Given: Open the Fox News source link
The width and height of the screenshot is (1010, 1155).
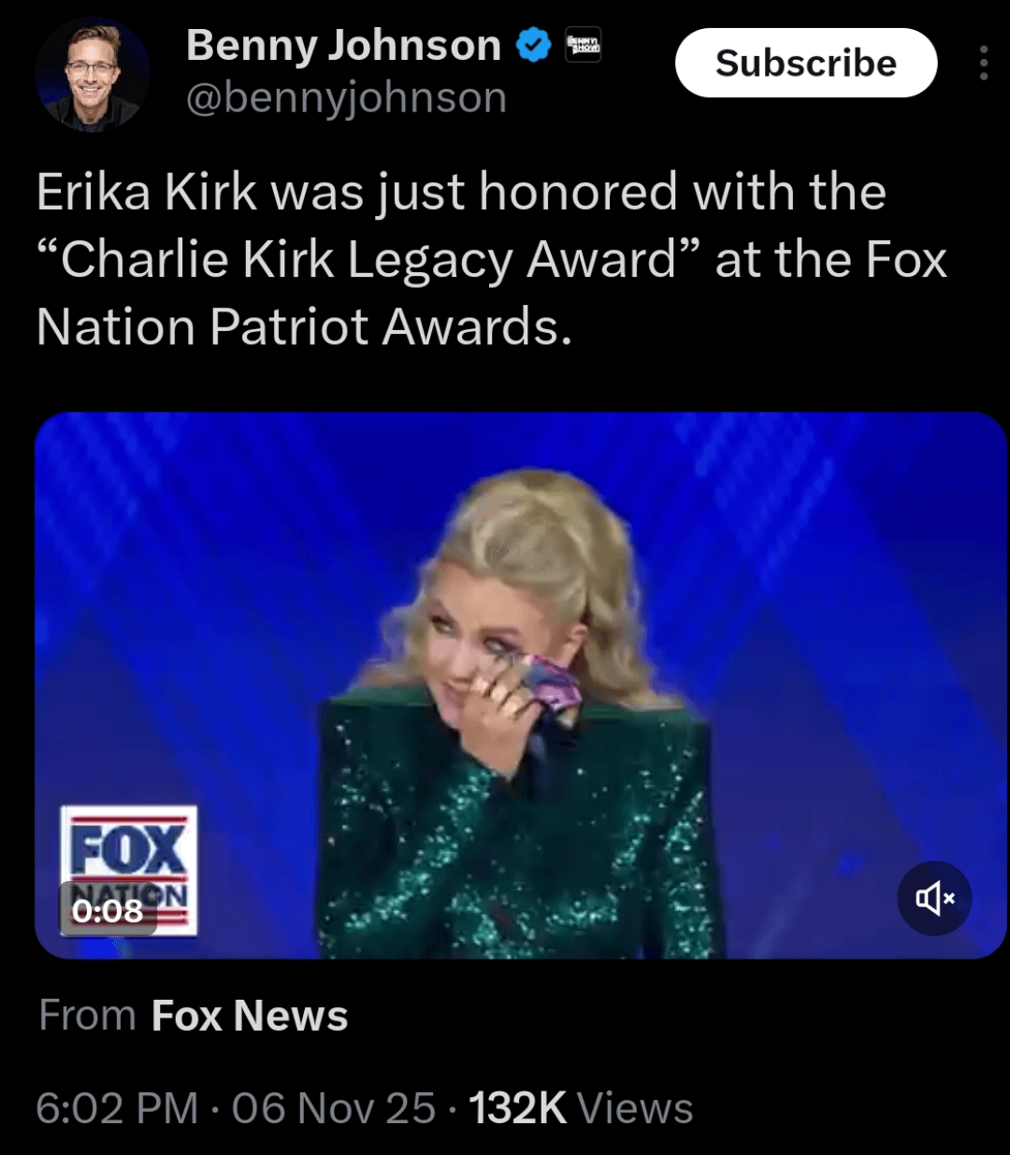Looking at the screenshot, I should pyautogui.click(x=250, y=1016).
